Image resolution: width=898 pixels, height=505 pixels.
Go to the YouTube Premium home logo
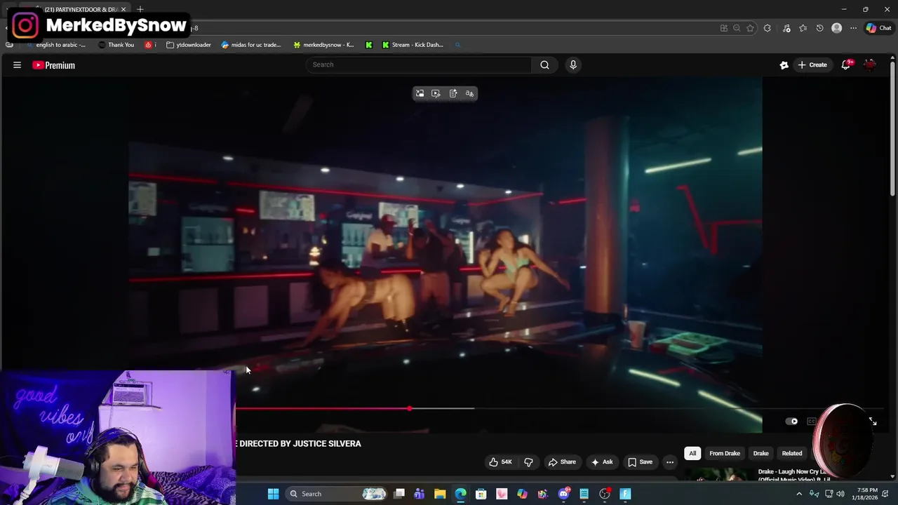(x=53, y=65)
